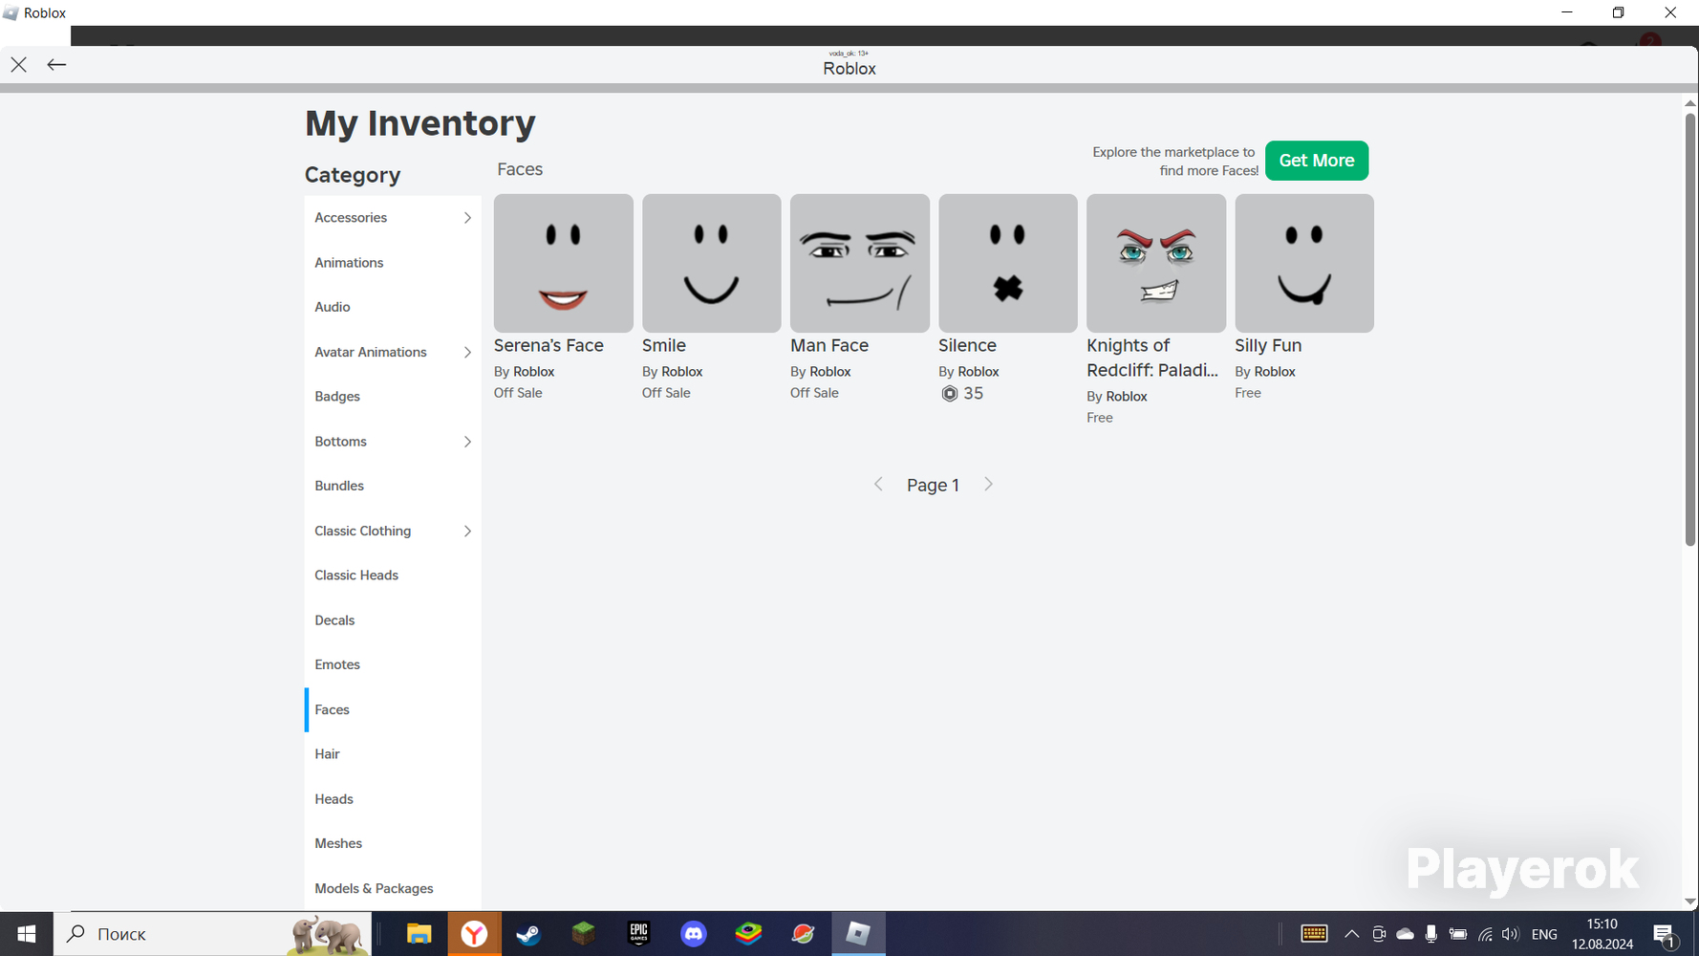Expand the Accessories category chevron
This screenshot has width=1699, height=956.
pos(467,218)
